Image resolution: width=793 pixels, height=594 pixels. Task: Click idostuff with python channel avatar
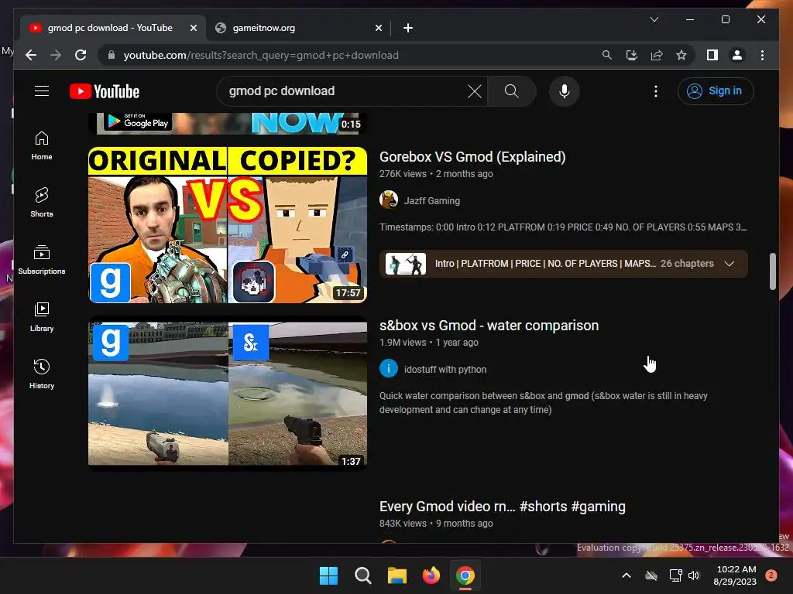pos(389,369)
